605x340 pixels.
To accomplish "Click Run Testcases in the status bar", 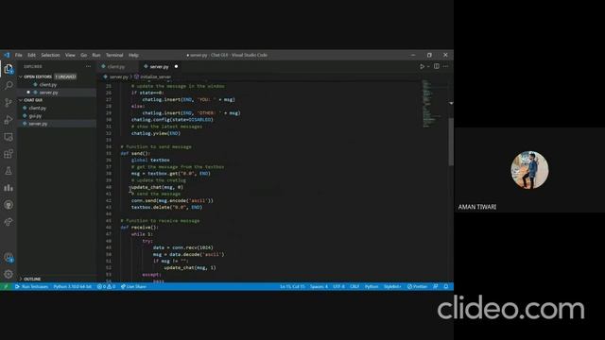I will pos(31,287).
